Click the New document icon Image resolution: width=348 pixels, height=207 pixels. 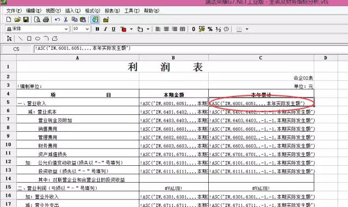click(9, 20)
